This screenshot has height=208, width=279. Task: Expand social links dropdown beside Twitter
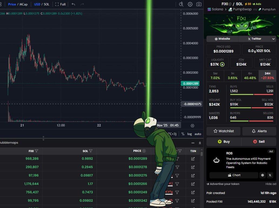click(273, 39)
